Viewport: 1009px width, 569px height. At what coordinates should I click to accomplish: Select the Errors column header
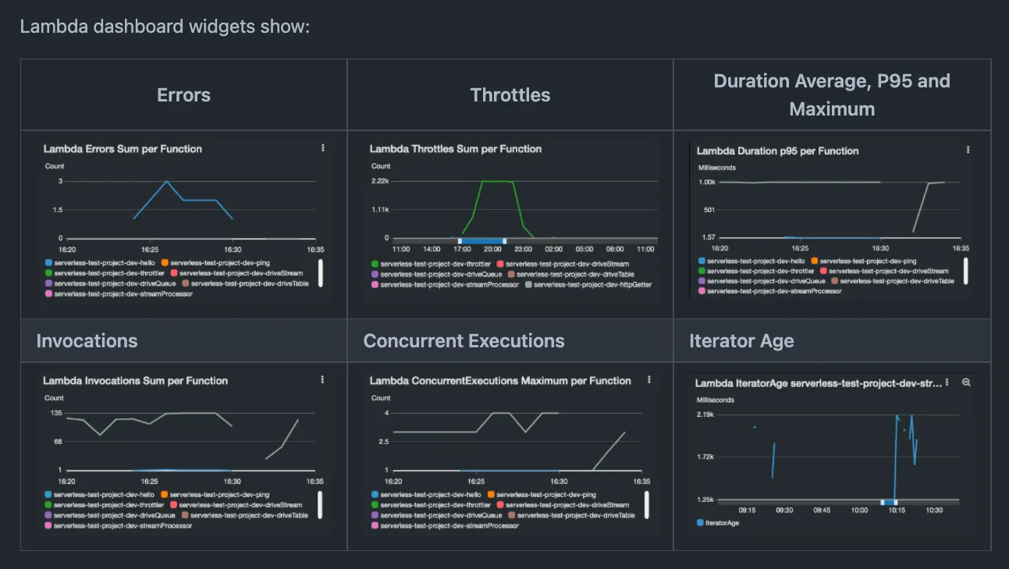tap(183, 94)
